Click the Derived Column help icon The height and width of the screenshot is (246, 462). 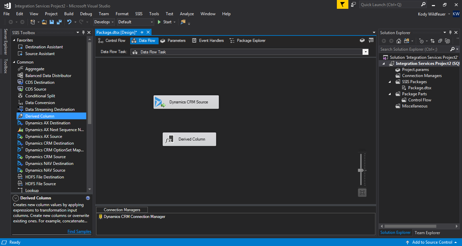click(x=88, y=198)
